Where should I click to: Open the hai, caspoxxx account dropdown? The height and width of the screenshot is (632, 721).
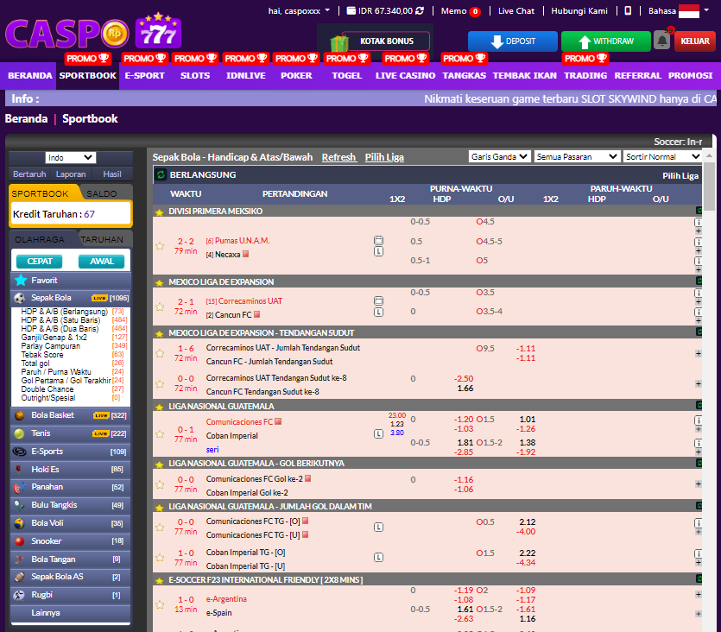(x=299, y=10)
